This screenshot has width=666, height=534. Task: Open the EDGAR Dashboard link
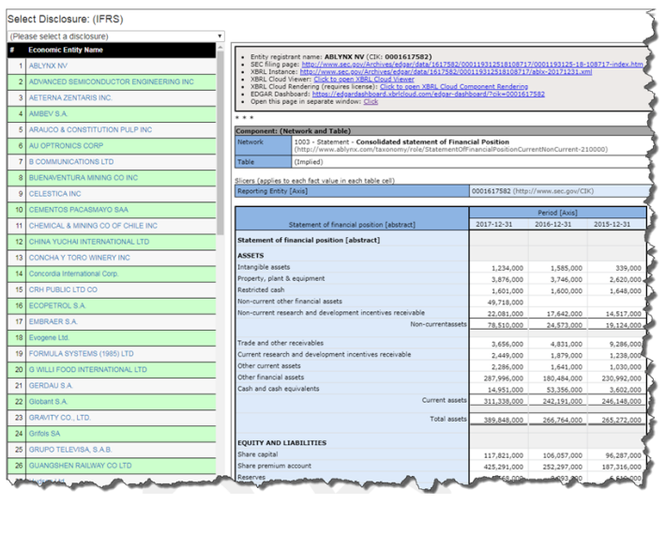pos(428,95)
